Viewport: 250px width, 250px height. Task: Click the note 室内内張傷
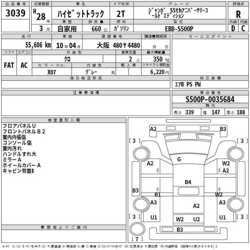pyautogui.click(x=14, y=137)
